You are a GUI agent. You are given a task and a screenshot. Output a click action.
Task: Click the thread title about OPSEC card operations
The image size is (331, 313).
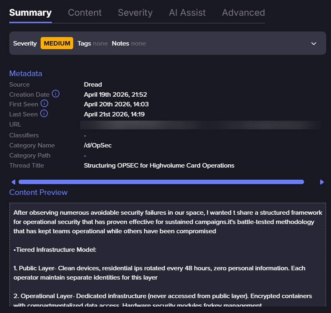[159, 165]
